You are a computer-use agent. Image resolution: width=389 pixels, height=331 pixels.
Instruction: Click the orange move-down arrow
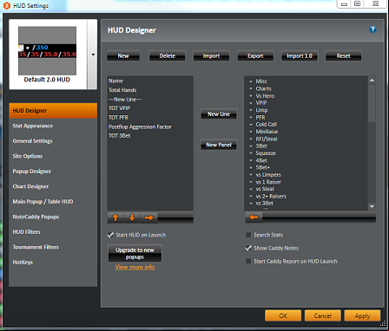pos(132,217)
